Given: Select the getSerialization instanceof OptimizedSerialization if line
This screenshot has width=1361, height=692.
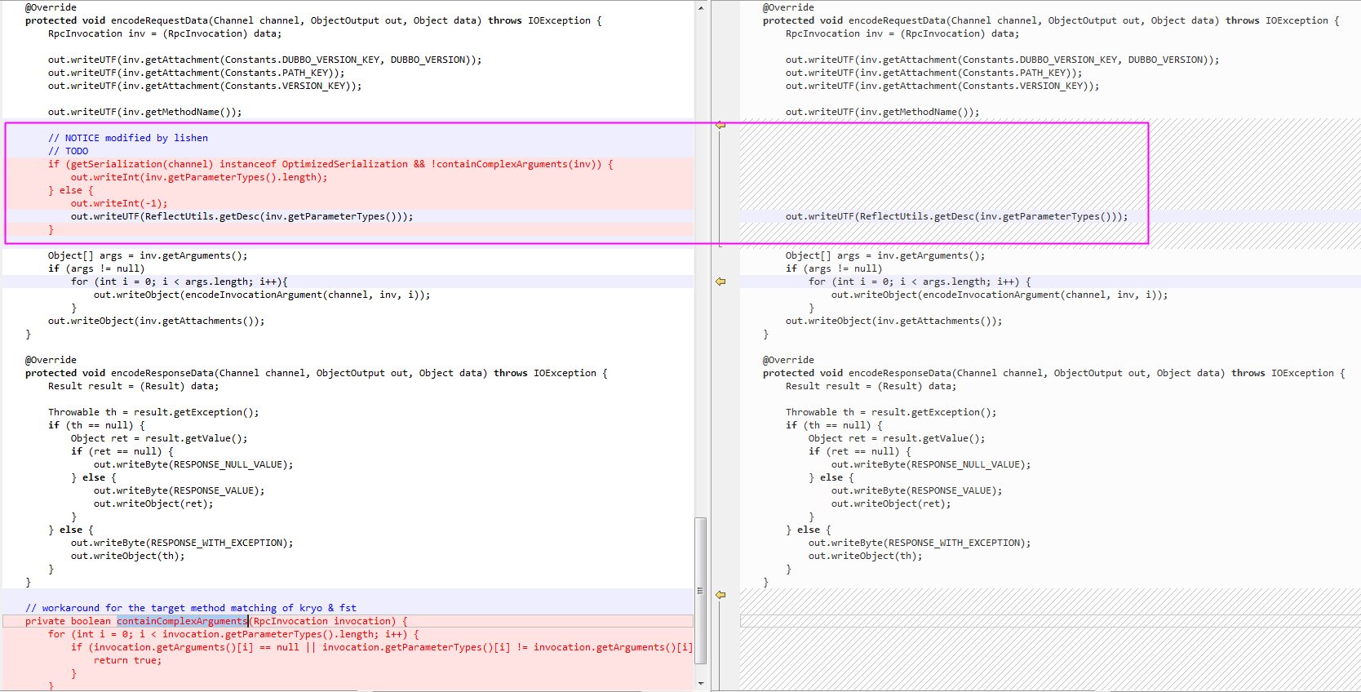Looking at the screenshot, I should [330, 164].
